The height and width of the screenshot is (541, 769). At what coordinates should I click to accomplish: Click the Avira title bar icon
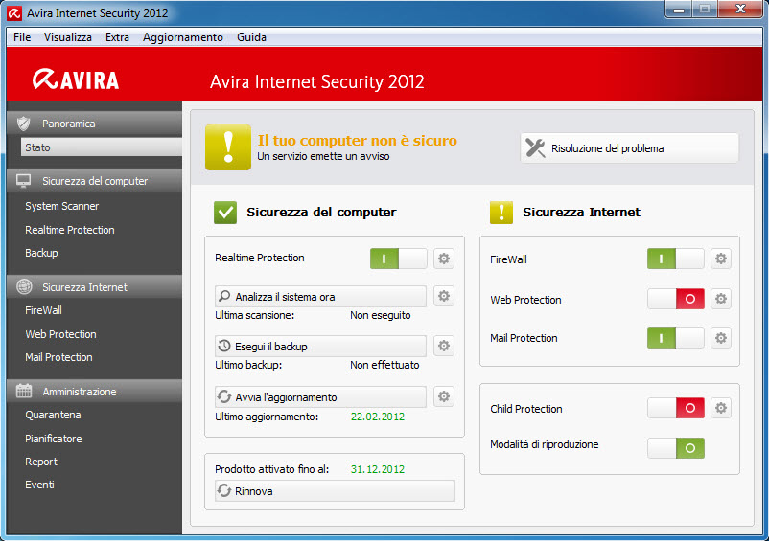14,13
